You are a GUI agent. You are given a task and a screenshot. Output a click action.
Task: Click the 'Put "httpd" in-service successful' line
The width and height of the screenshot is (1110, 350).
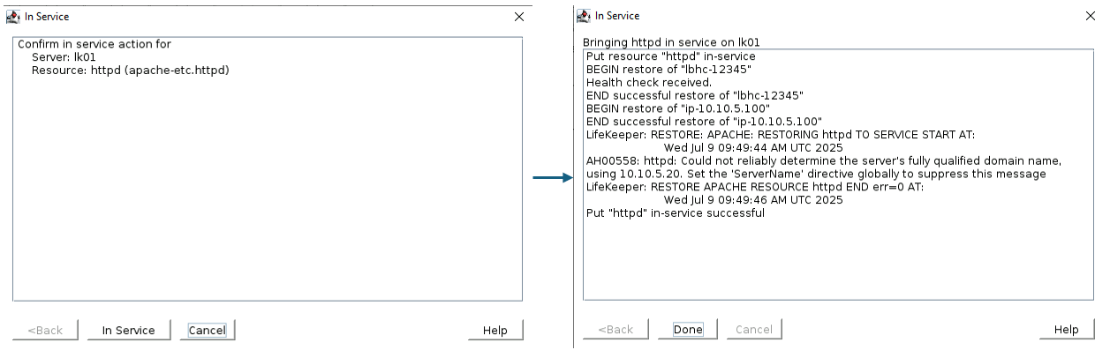[x=676, y=213]
